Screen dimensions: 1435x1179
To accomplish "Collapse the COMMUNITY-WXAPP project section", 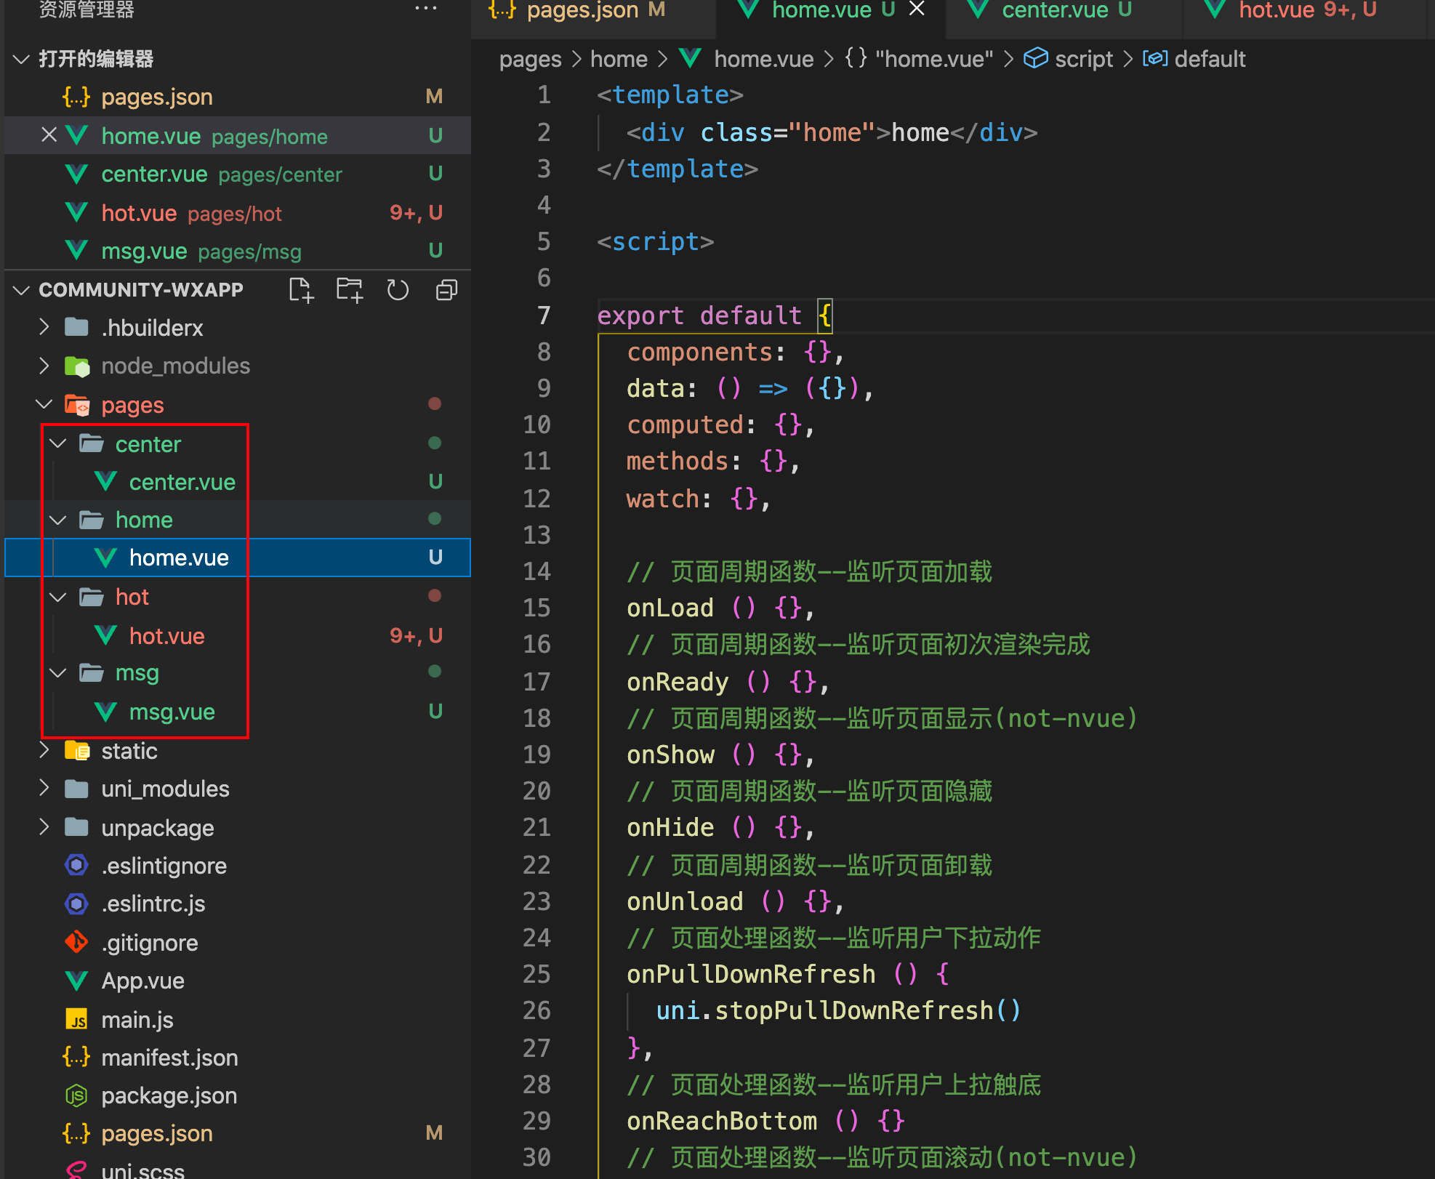I will click(22, 290).
